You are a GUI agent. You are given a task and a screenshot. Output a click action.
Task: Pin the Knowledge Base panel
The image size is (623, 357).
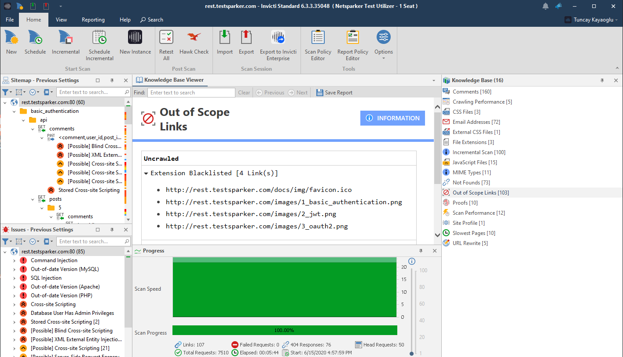click(x=602, y=80)
